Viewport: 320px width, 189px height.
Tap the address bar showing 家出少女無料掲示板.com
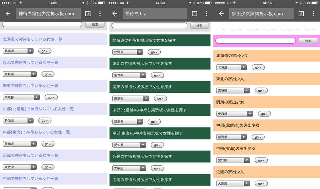click(x=261, y=13)
